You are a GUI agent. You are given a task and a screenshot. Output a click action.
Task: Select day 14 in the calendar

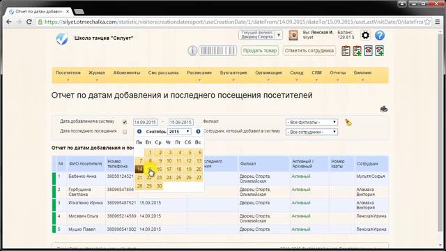click(139, 169)
